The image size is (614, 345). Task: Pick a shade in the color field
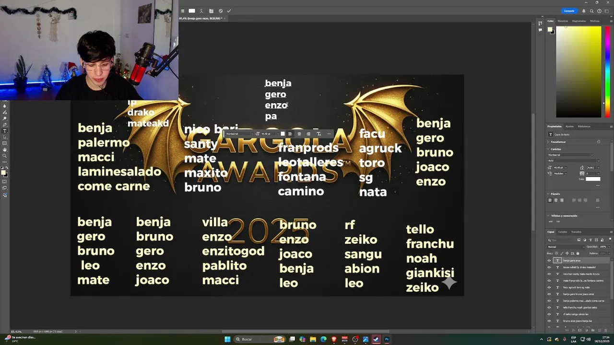coord(579,71)
